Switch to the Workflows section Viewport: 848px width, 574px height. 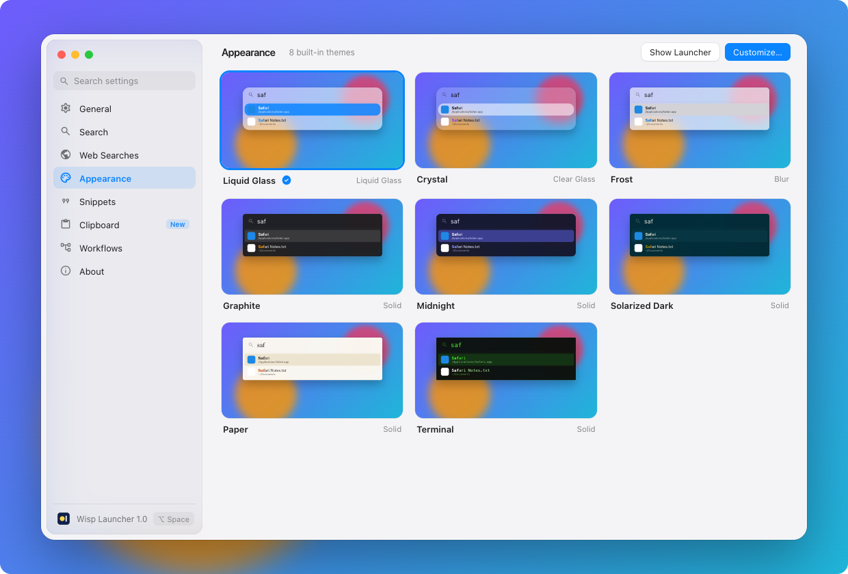124,248
